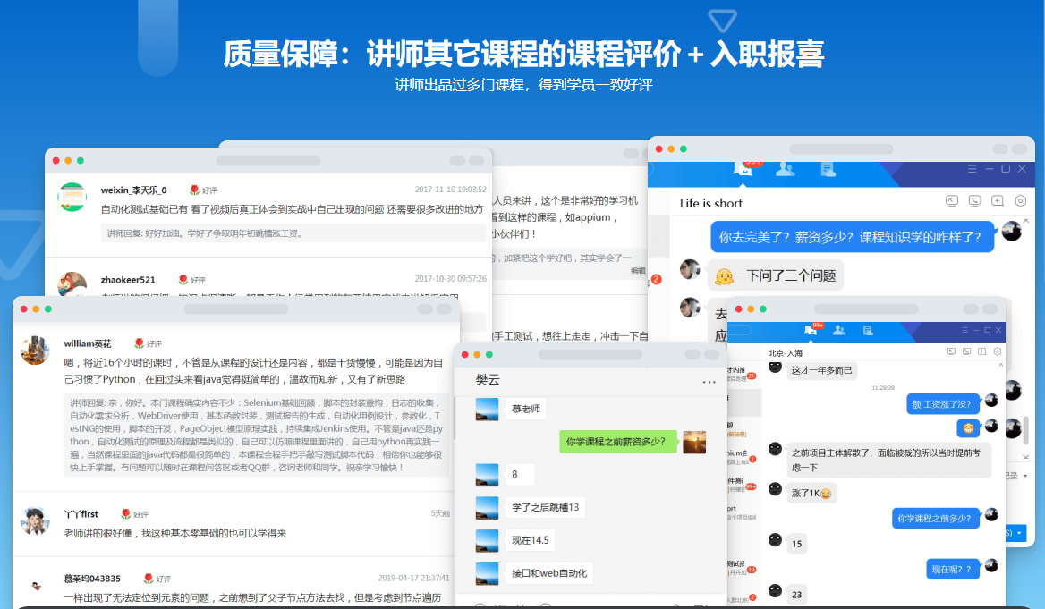Click the three-dots menu in the 樊云 chat
The height and width of the screenshot is (609, 1045).
tap(709, 382)
